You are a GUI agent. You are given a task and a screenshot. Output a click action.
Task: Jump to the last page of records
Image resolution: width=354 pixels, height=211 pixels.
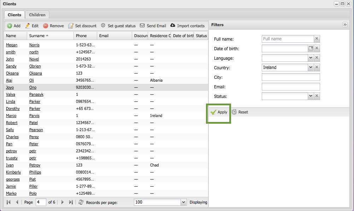[x=71, y=202]
